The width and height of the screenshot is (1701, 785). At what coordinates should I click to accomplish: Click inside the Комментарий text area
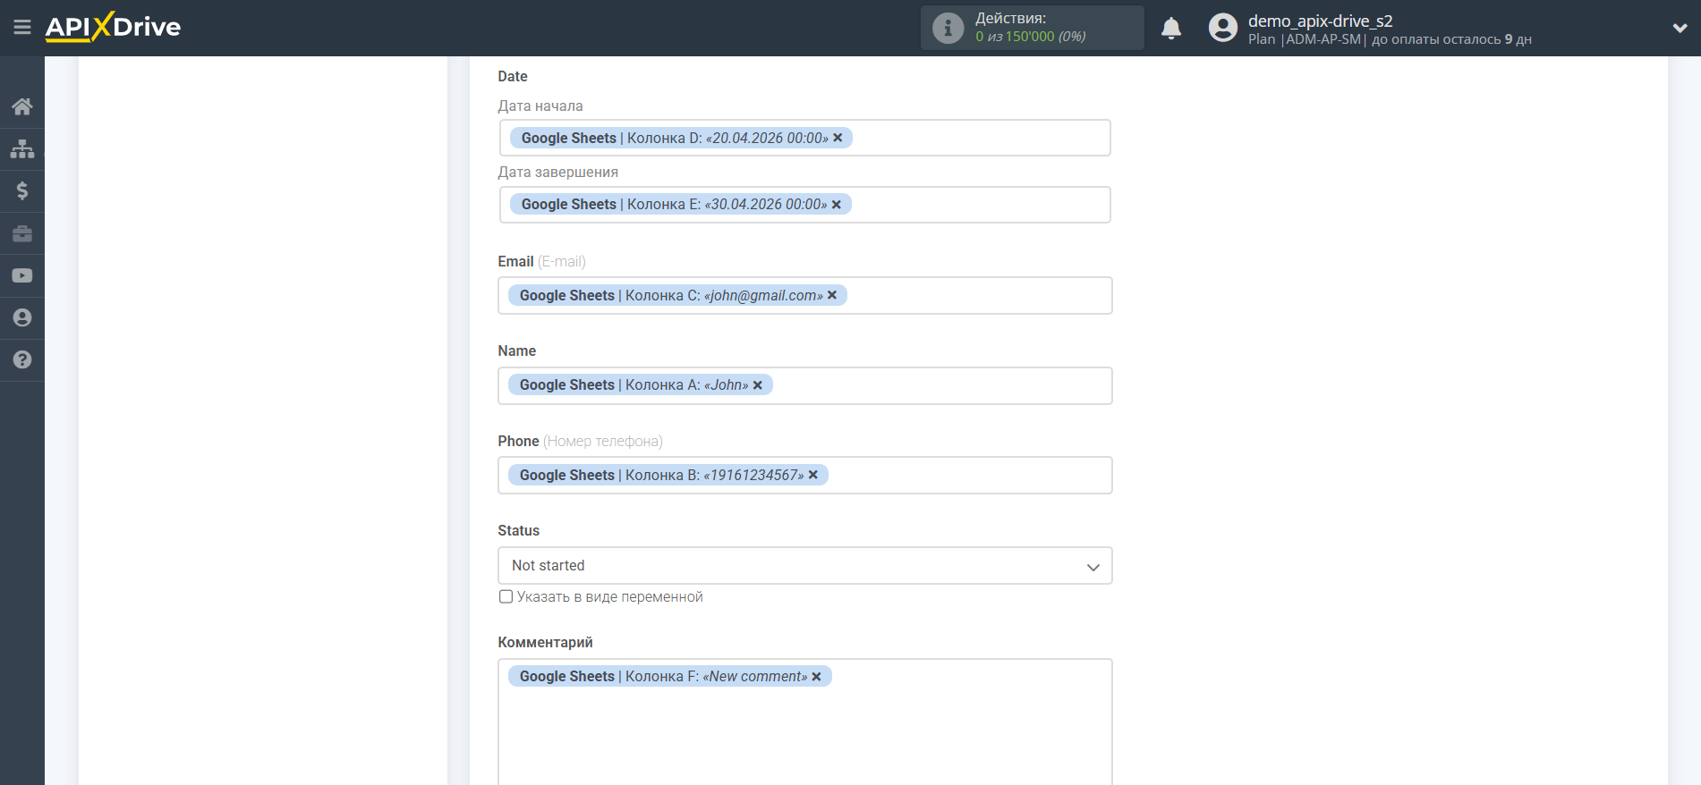click(x=804, y=733)
